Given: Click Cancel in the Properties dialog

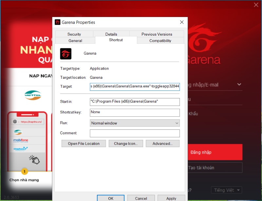Looking at the screenshot, I should pyautogui.click(x=141, y=198).
